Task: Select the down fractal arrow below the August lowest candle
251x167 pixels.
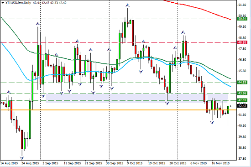Action: [22, 158]
